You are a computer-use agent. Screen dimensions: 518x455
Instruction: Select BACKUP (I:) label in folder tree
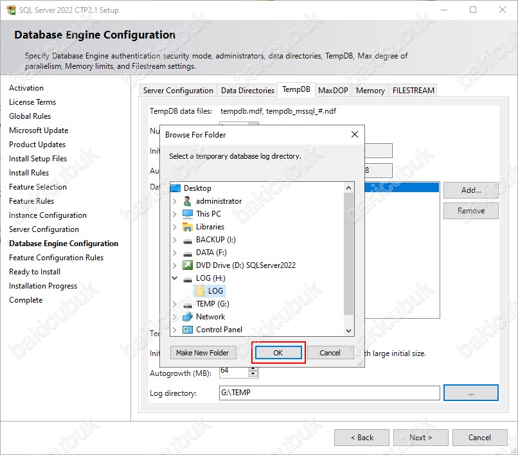216,240
